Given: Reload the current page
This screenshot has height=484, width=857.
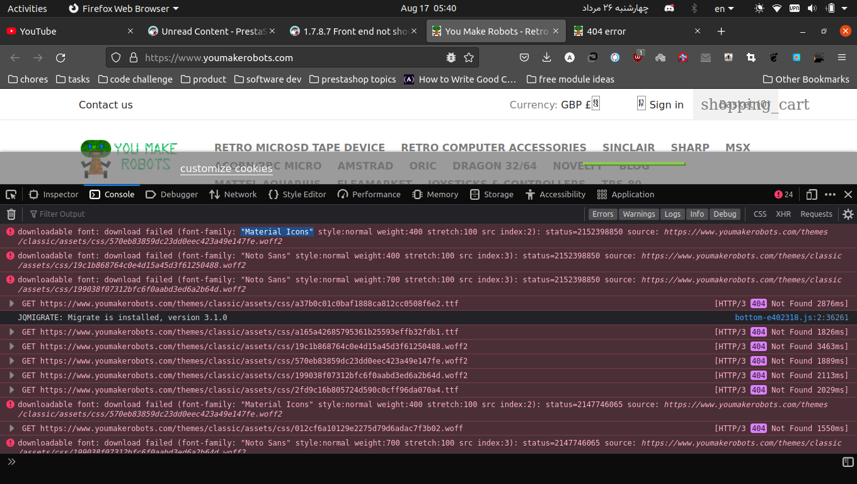Looking at the screenshot, I should coord(60,58).
